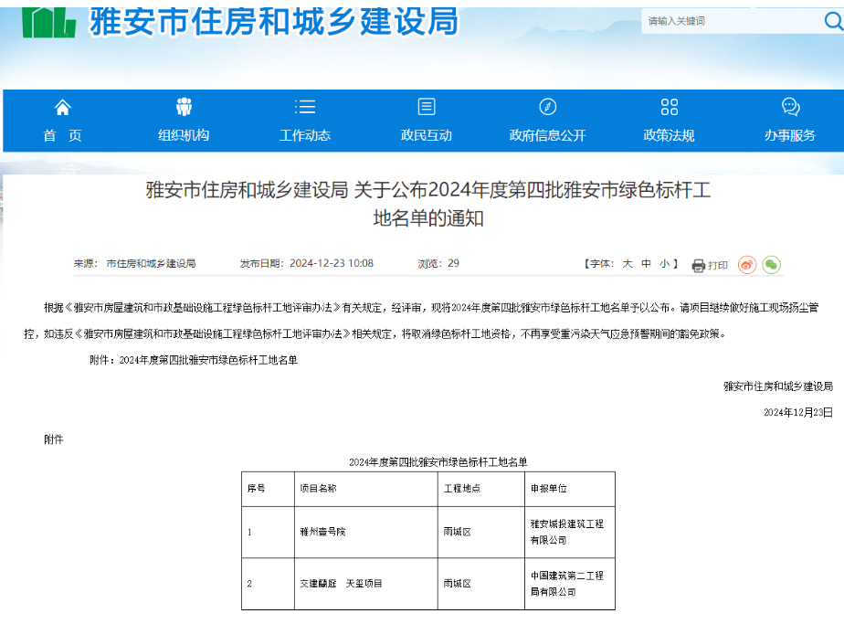The height and width of the screenshot is (624, 844).
Task: Click the 政府信息公开 compass icon
Action: 547,107
